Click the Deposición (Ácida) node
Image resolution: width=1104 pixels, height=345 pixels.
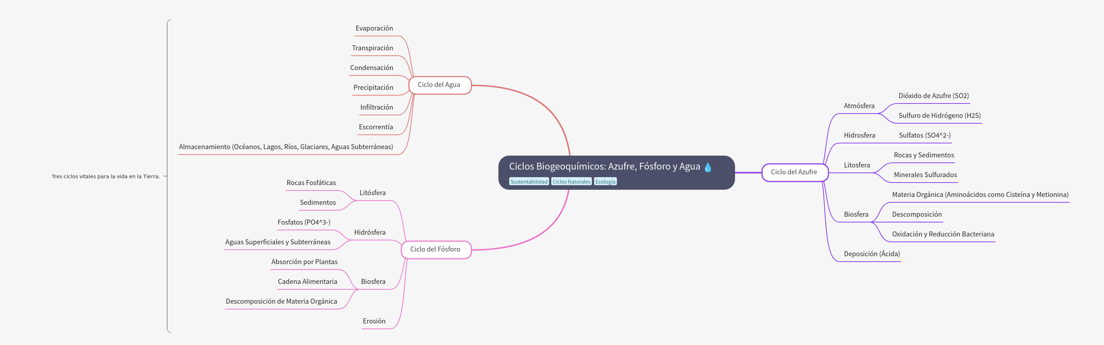click(x=872, y=254)
